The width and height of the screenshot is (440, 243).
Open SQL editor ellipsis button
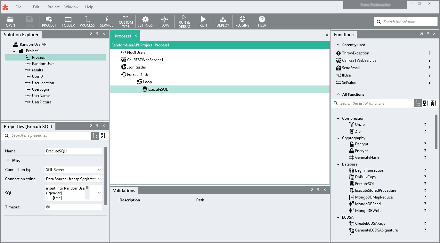point(93,193)
